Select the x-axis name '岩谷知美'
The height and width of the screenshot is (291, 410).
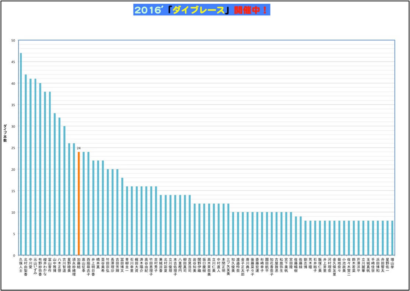[x=195, y=265]
